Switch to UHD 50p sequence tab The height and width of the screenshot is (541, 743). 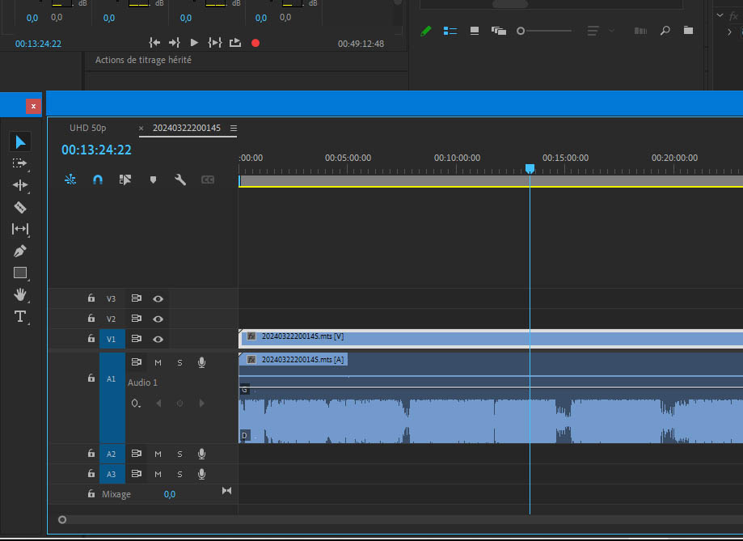click(x=87, y=128)
